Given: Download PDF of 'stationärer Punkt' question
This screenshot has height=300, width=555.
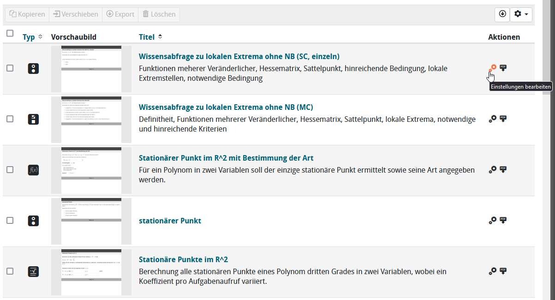Looking at the screenshot, I should [503, 220].
